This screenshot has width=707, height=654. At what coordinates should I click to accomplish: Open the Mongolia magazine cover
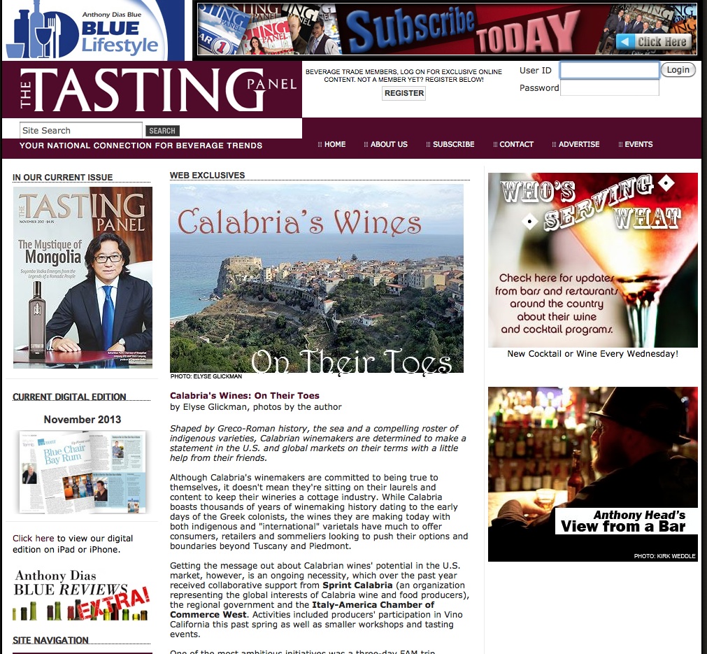83,278
